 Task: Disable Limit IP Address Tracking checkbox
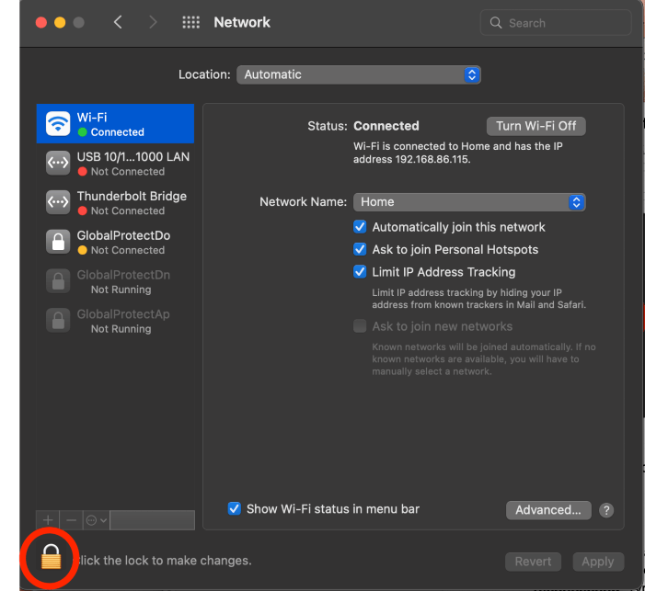click(360, 272)
